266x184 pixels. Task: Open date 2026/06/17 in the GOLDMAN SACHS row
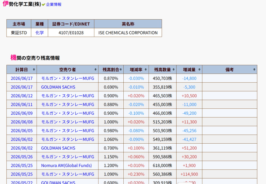tap(22, 87)
